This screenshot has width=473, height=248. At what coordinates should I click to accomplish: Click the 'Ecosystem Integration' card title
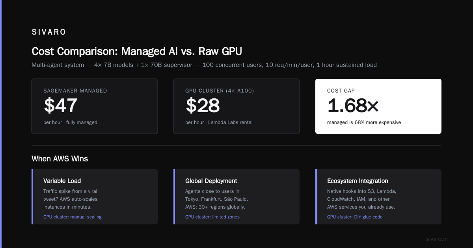358,181
